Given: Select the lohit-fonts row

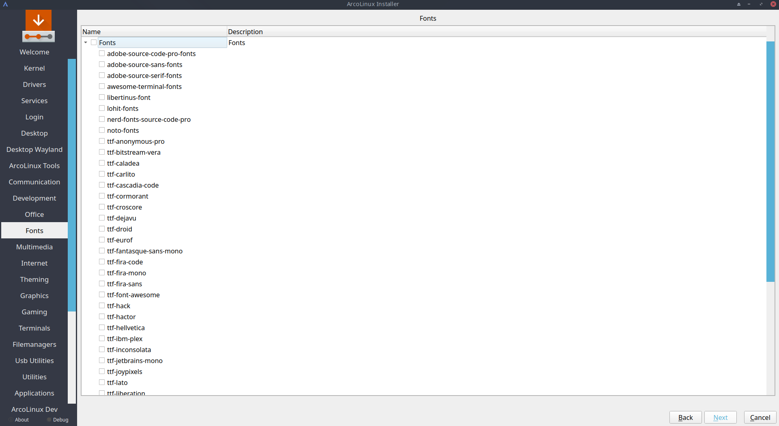Looking at the screenshot, I should [x=123, y=108].
